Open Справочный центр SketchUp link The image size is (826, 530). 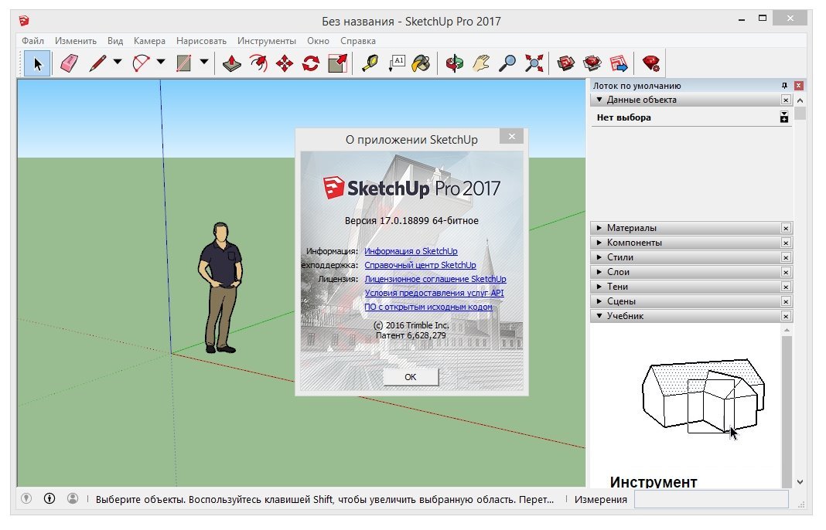(421, 265)
